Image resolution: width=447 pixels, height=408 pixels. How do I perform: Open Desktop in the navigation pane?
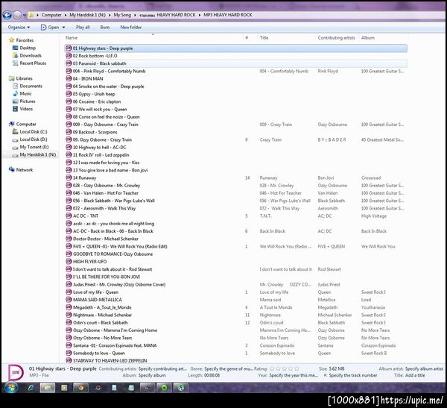pos(28,48)
